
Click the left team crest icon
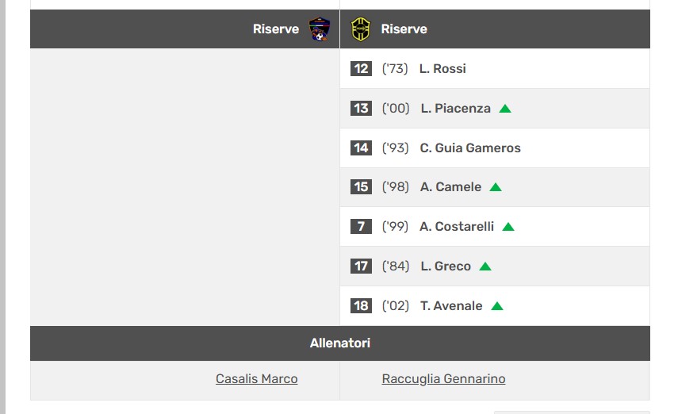320,29
